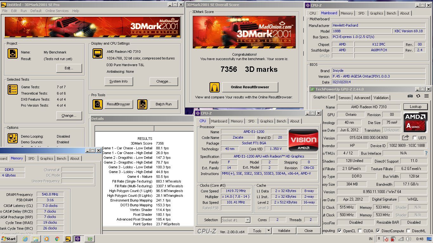Click the GPU-Z BIOS export arrow icon
The width and height of the screenshot is (433, 243).
(x=405, y=138)
